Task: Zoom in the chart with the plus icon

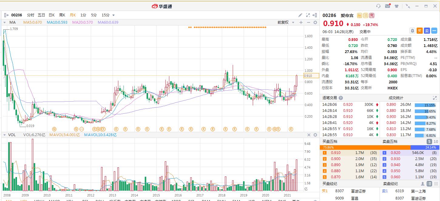Action: tap(301, 22)
